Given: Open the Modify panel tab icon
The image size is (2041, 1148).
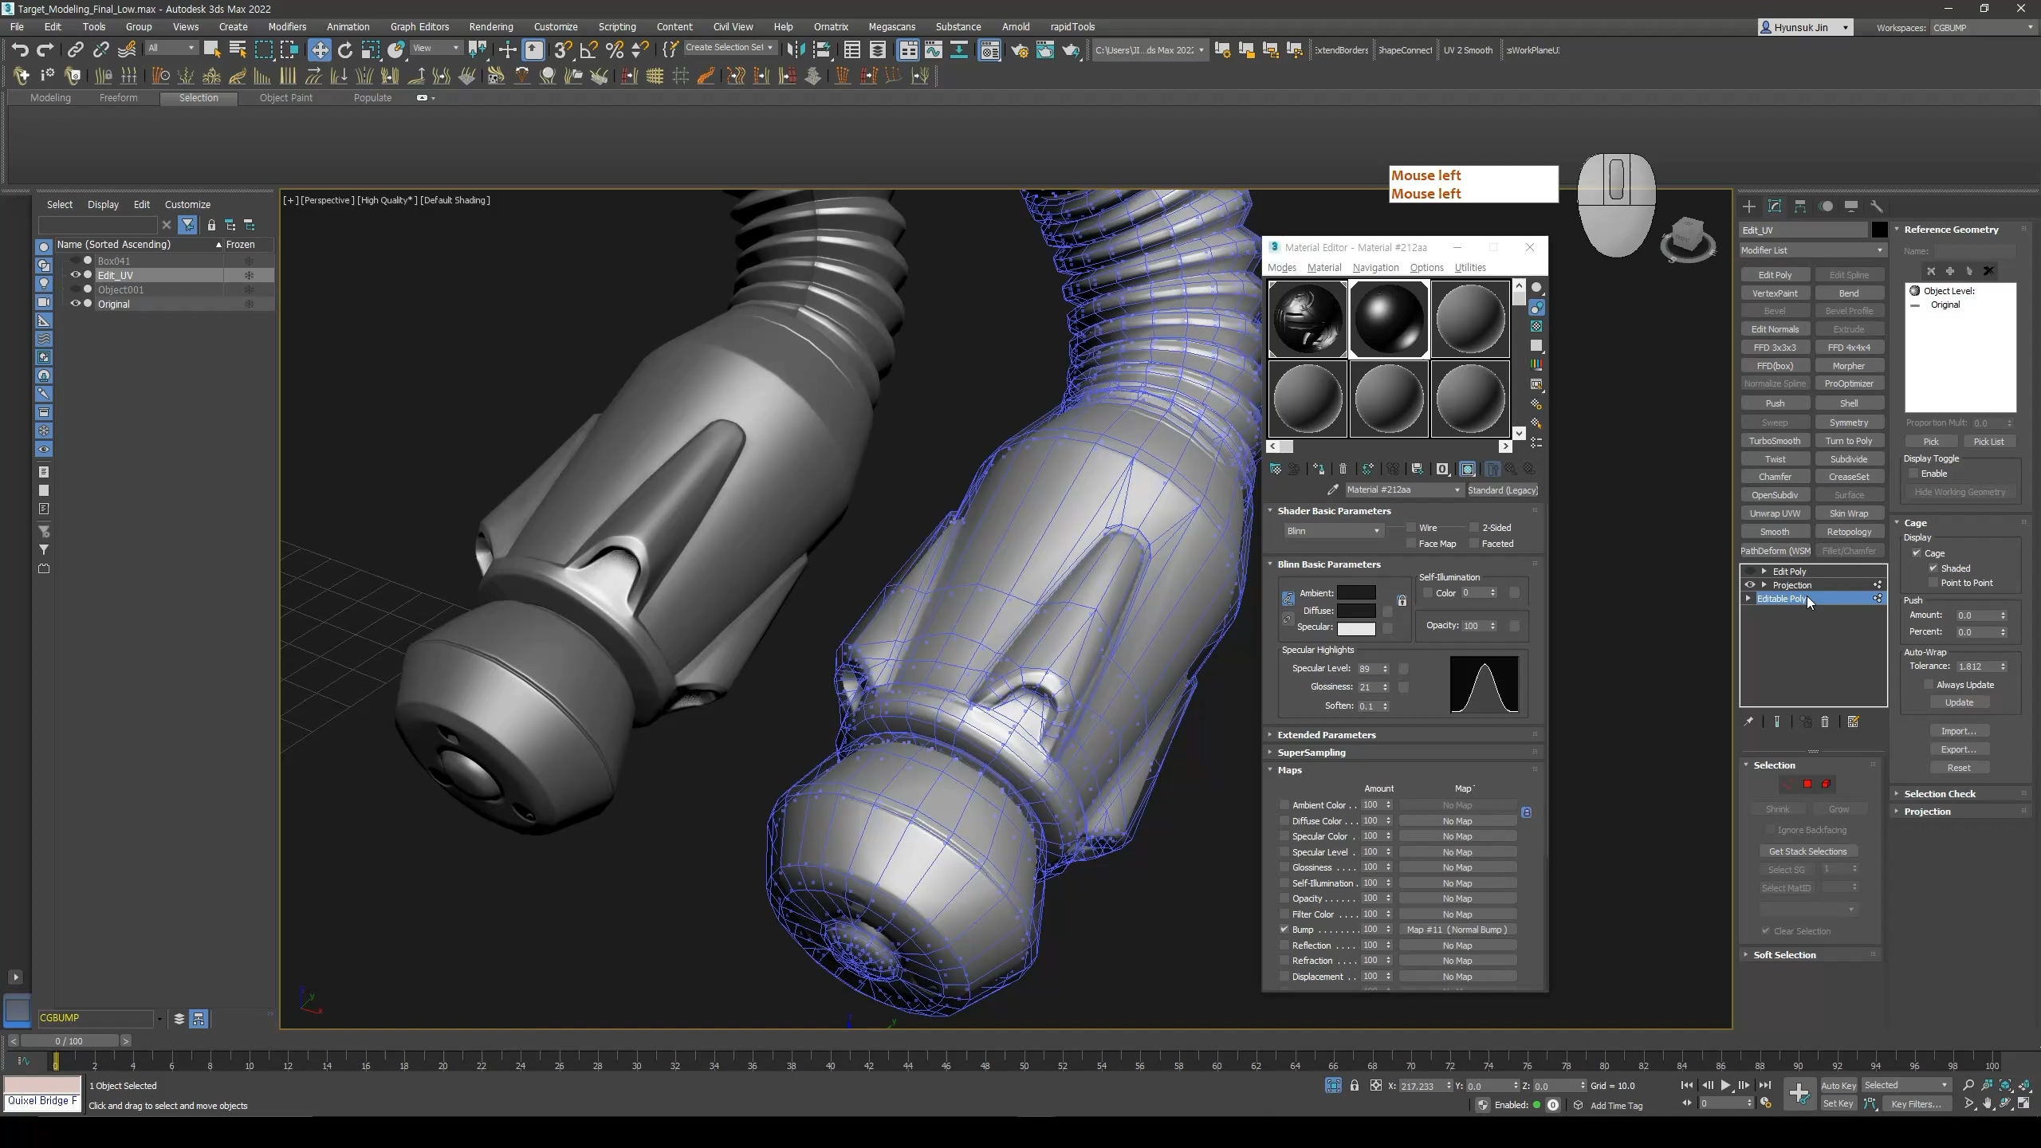Looking at the screenshot, I should pyautogui.click(x=1775, y=206).
